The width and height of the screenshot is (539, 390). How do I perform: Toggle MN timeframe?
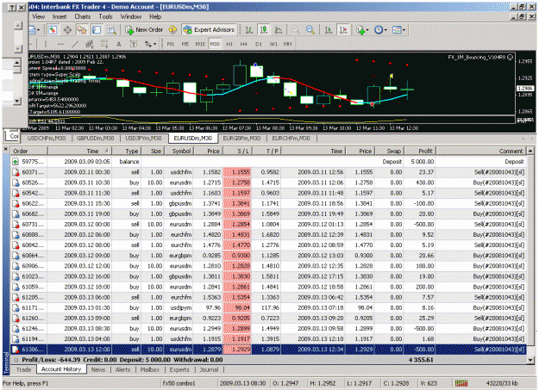tap(288, 44)
